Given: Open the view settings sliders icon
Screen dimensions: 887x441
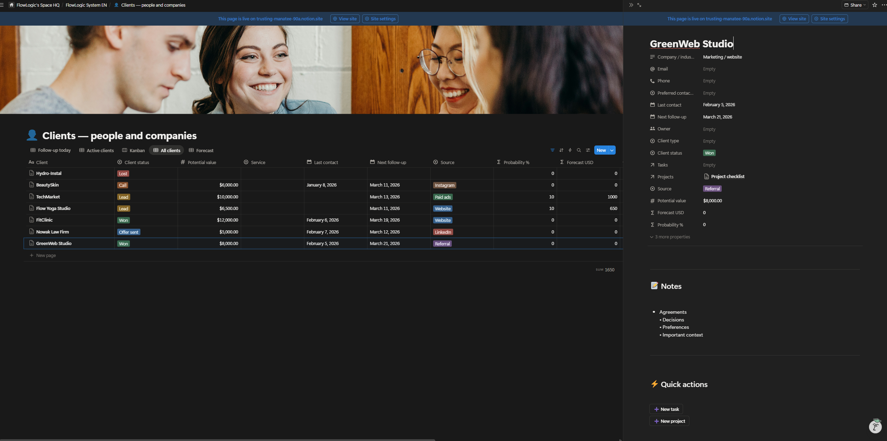Looking at the screenshot, I should point(588,150).
